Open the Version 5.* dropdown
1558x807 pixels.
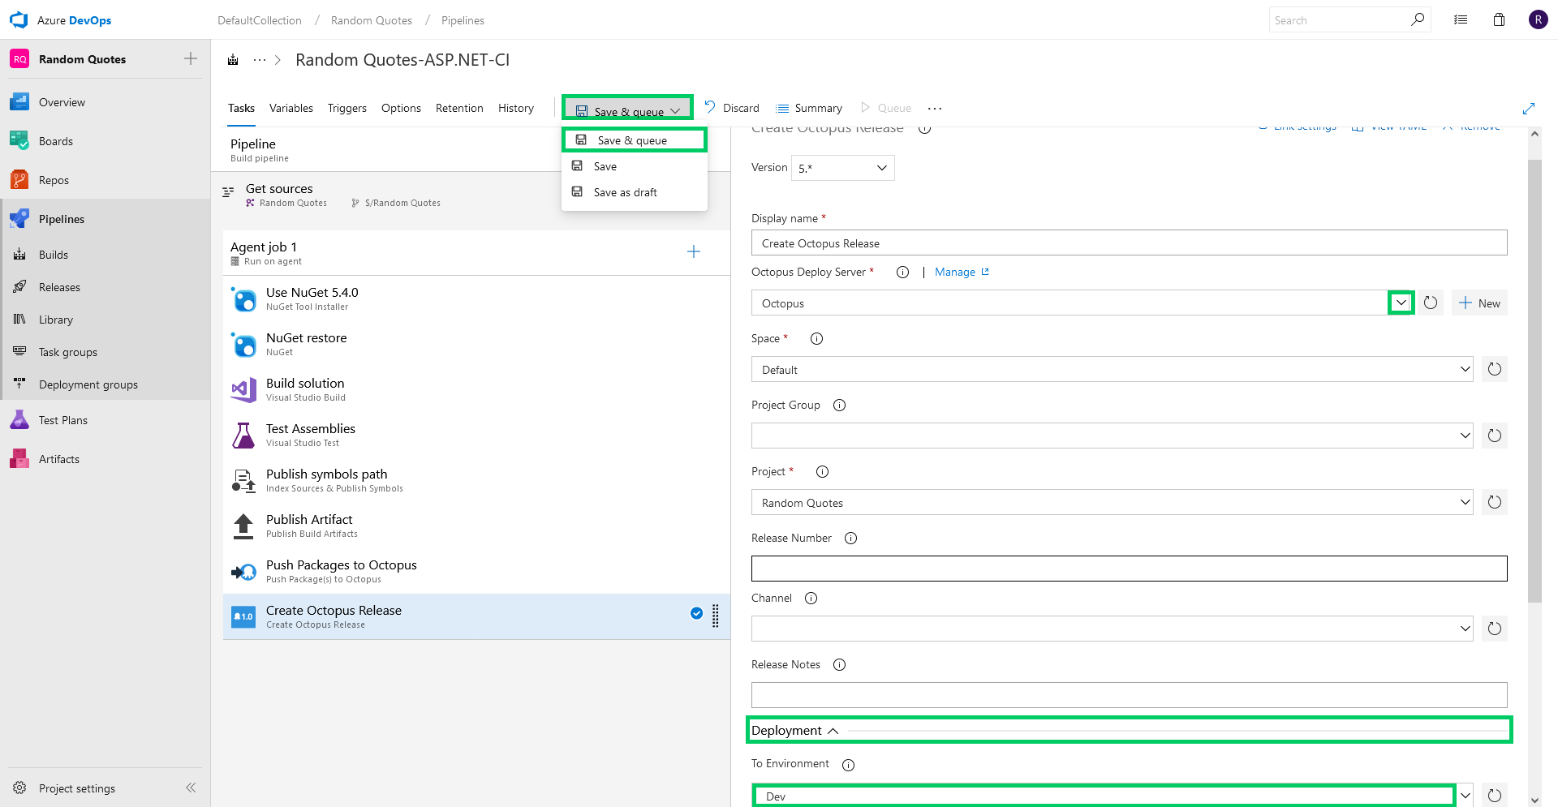click(843, 168)
